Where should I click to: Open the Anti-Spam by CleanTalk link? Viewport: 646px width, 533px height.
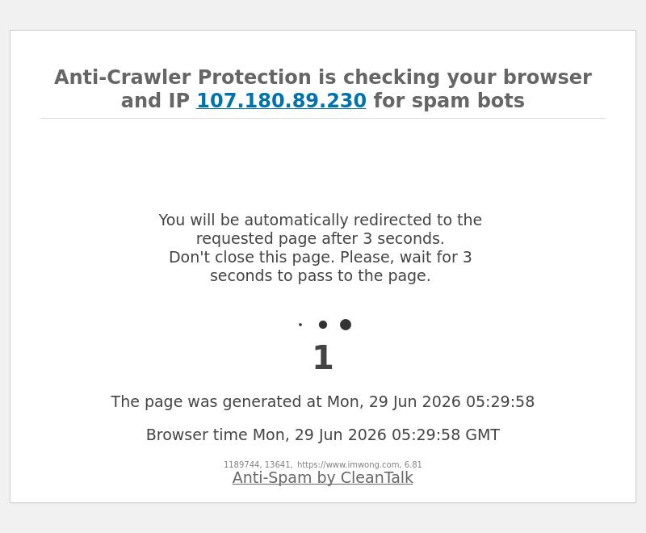pyautogui.click(x=322, y=478)
